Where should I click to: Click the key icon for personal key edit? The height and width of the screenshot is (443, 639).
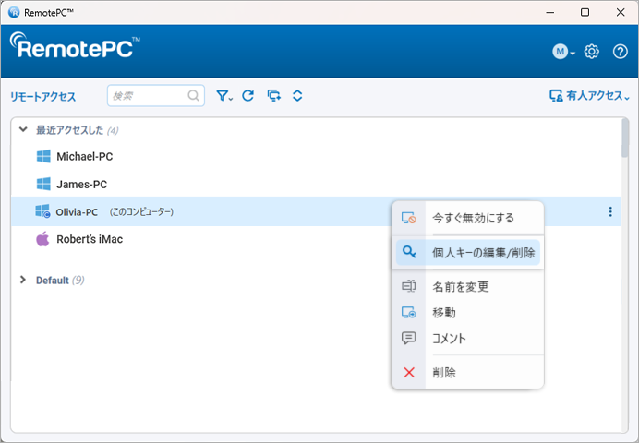409,252
